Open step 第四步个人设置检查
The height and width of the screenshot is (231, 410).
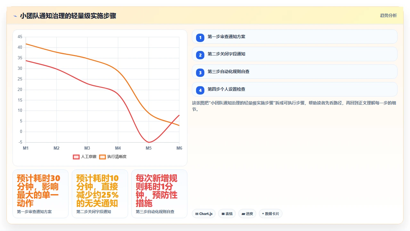click(295, 89)
